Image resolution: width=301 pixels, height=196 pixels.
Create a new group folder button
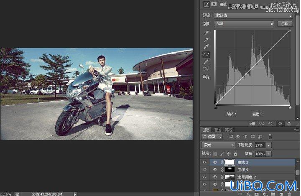[x=273, y=194]
